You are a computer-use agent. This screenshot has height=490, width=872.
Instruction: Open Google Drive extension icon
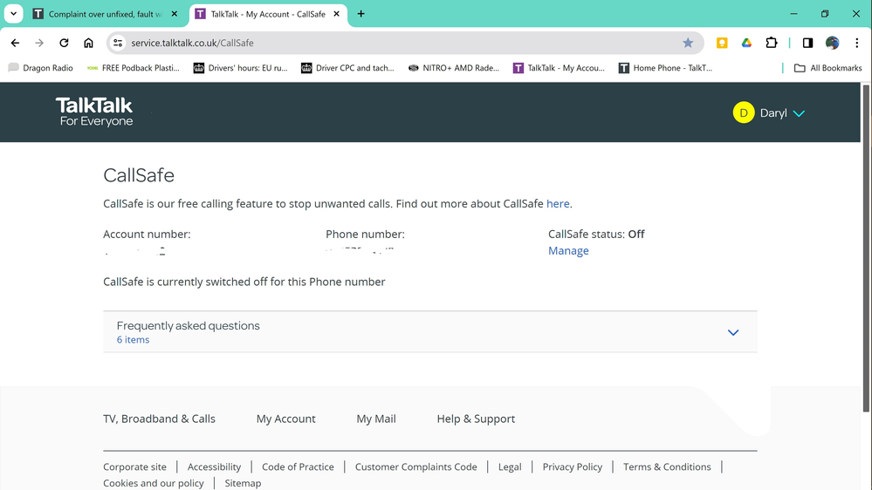tap(746, 43)
